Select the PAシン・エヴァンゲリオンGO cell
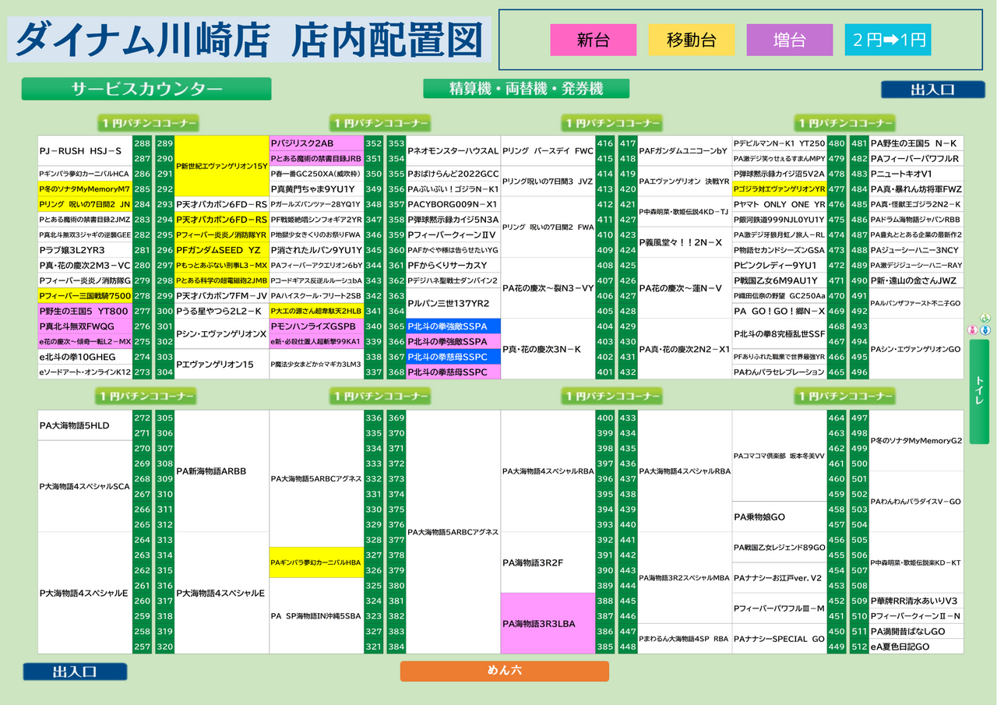 917,349
